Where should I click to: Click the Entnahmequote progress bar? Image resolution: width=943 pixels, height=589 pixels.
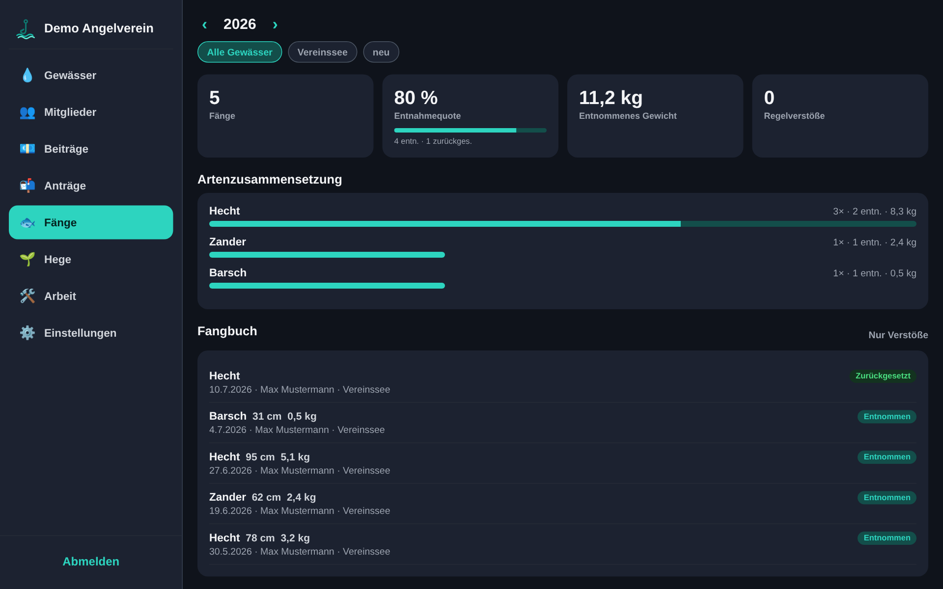[470, 130]
